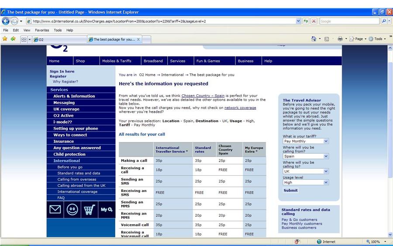Click the browser Back arrow button
393x246 pixels.
click(6, 21)
